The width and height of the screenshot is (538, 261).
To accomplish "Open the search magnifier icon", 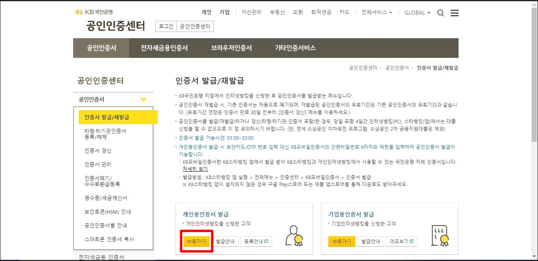I will (440, 13).
